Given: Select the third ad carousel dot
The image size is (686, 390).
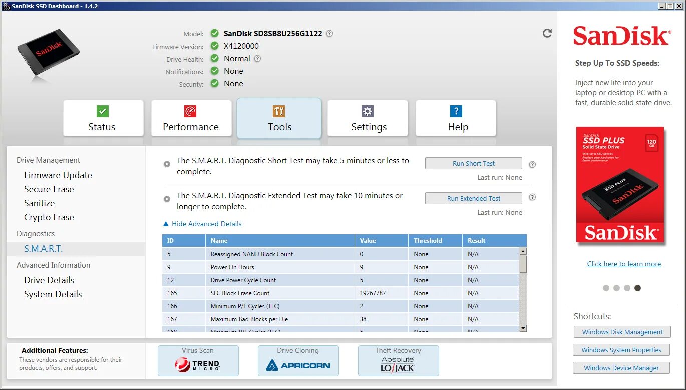Looking at the screenshot, I should 627,288.
